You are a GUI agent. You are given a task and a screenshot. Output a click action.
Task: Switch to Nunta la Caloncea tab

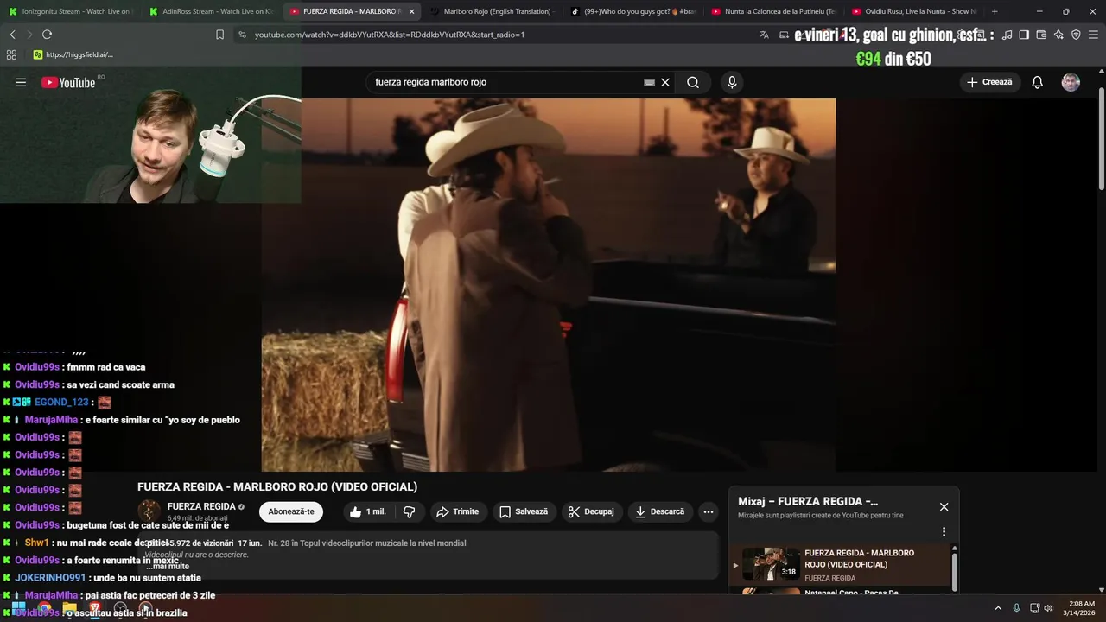coord(772,11)
